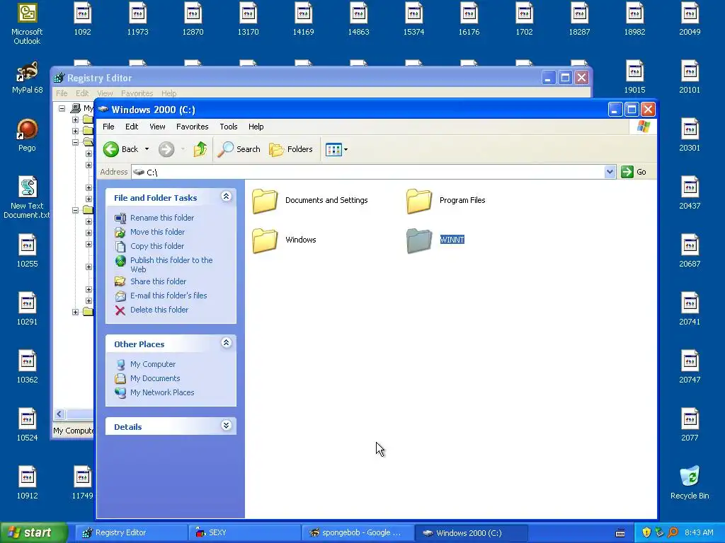Screen dimensions: 725x543
Task: Open the Tools menu
Action: 229,127
